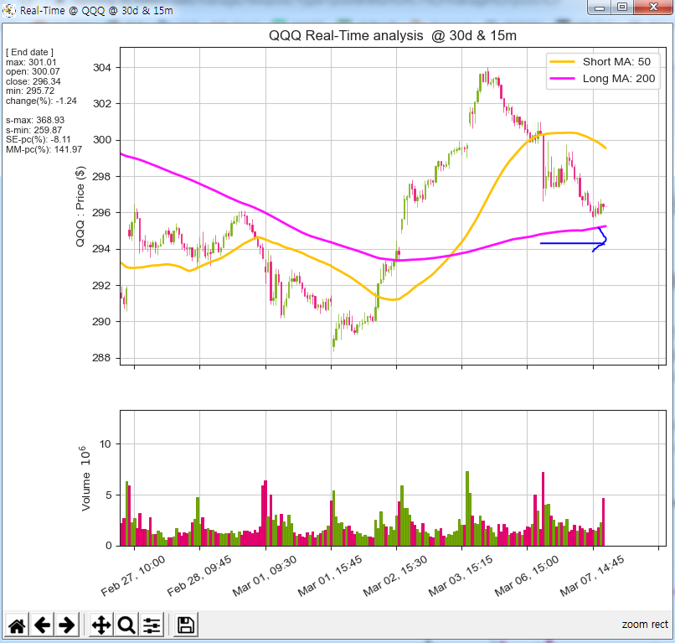Go forward to next view arrow

[x=67, y=625]
